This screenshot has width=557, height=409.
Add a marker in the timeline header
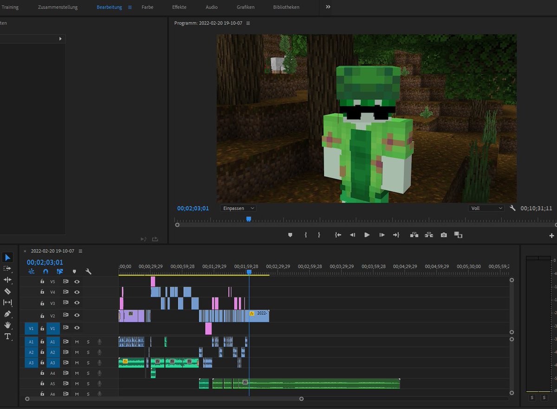(x=74, y=272)
